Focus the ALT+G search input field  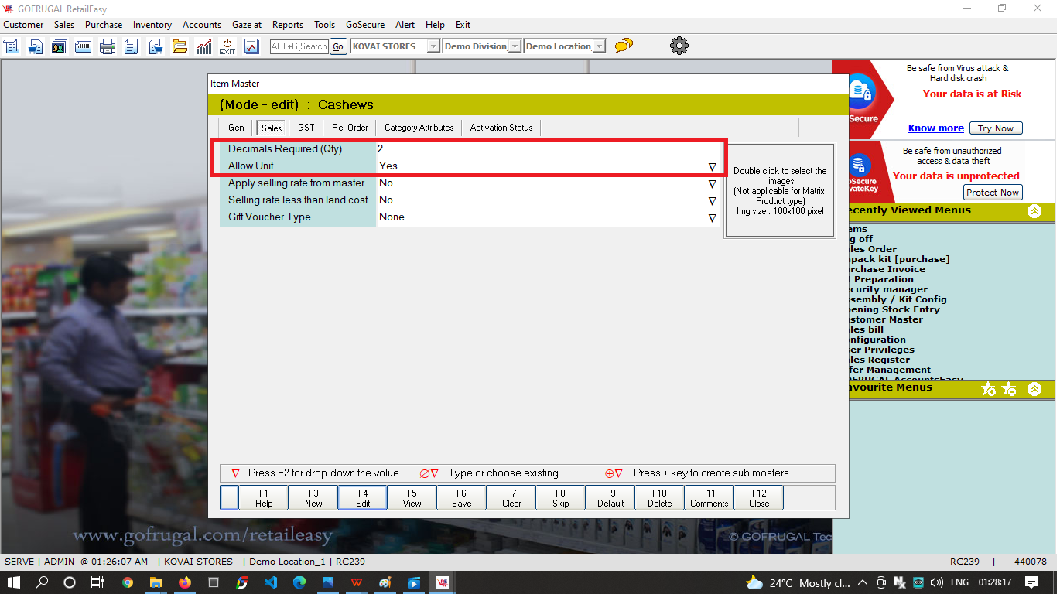tap(299, 46)
